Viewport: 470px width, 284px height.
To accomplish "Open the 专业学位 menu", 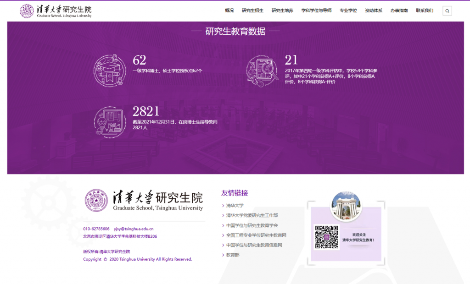I will tap(348, 11).
